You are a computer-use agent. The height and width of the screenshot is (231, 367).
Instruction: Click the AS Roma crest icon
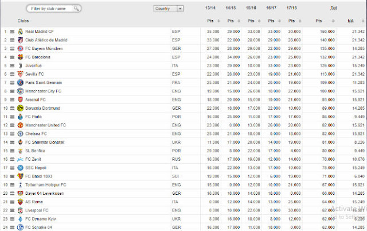pos(21,202)
